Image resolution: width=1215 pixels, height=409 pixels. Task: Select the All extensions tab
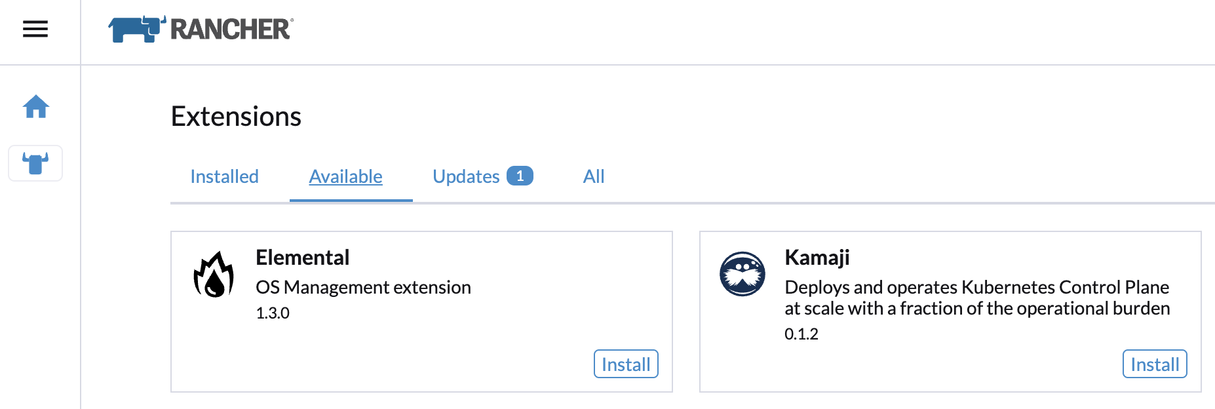tap(594, 176)
